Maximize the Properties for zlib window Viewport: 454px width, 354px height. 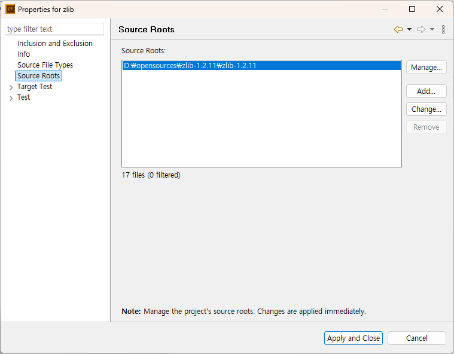click(412, 9)
